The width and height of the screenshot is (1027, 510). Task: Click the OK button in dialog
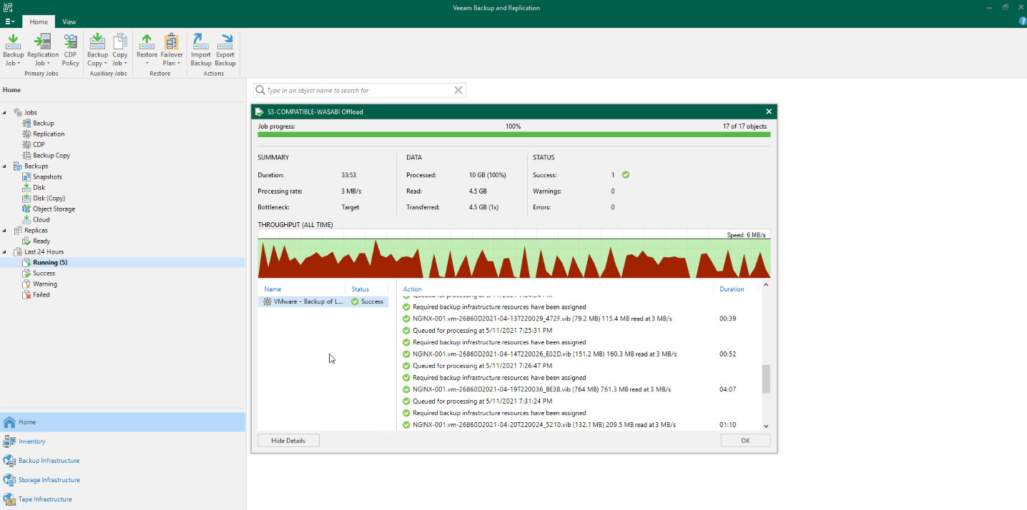[745, 441]
